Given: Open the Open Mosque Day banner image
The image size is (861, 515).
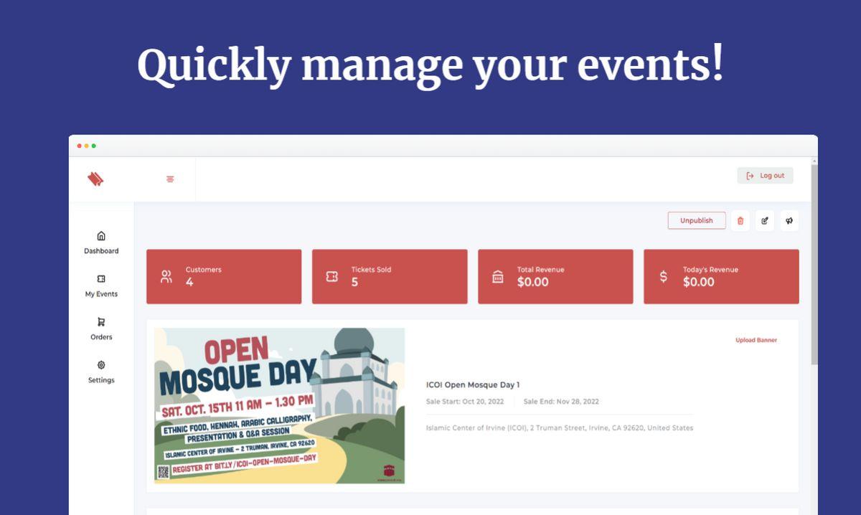Looking at the screenshot, I should [x=279, y=405].
